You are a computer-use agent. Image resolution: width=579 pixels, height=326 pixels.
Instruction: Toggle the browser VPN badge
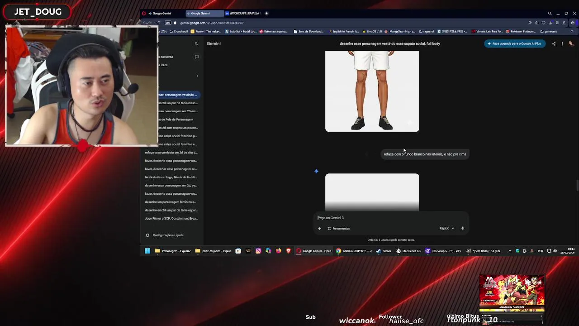[168, 23]
